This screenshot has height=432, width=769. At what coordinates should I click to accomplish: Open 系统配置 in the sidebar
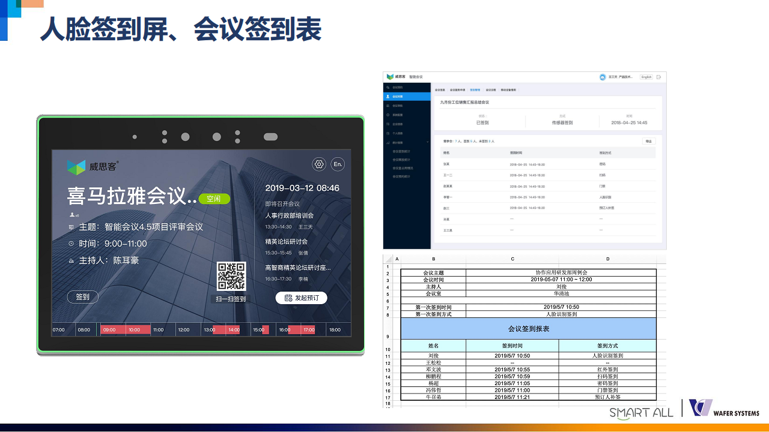click(x=407, y=115)
